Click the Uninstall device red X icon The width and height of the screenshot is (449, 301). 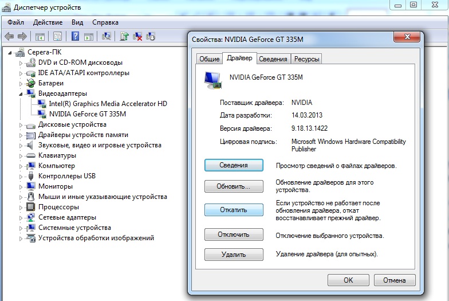(137, 37)
